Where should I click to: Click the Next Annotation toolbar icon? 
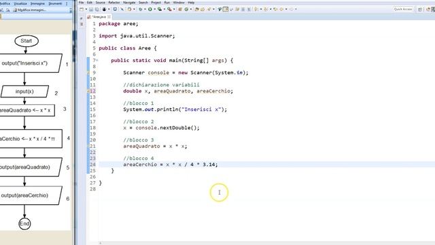(256, 9)
